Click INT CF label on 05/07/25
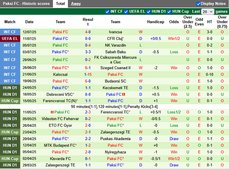Image resolution: width=229 pixels, height=169 pixels. [10, 45]
